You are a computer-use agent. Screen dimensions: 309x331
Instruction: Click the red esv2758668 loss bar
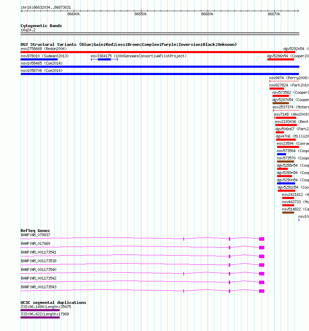(x=151, y=52)
